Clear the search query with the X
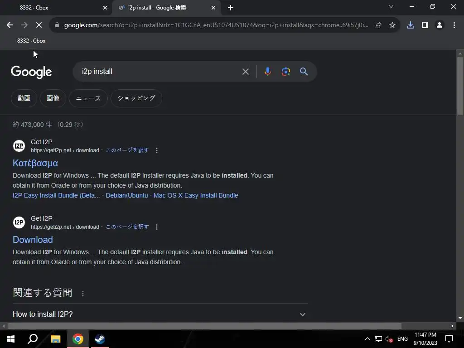This screenshot has width=464, height=348. pos(245,72)
